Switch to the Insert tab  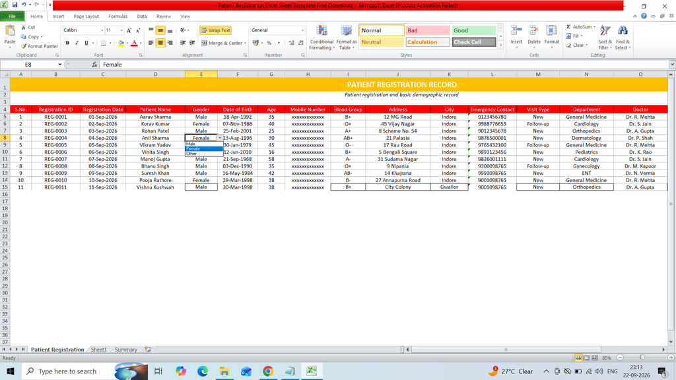pos(58,16)
